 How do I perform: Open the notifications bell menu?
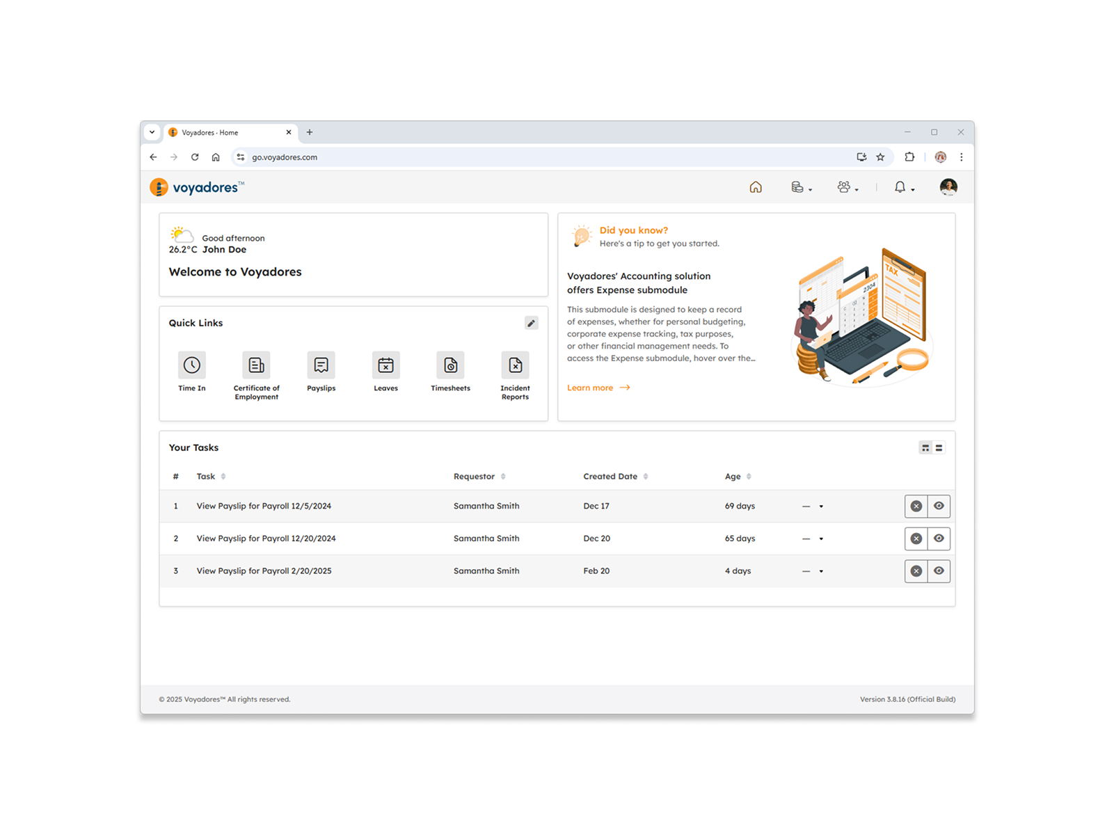904,187
